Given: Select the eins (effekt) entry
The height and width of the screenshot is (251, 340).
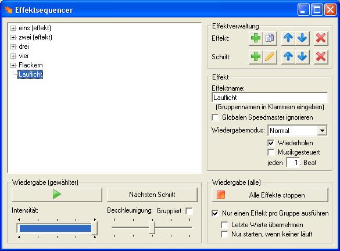Looking at the screenshot, I should [35, 28].
